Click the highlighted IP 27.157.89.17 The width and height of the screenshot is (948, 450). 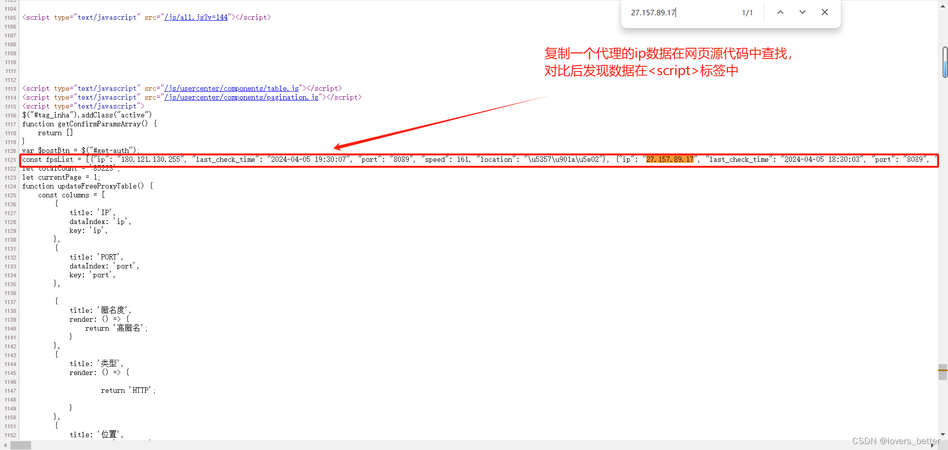pos(670,159)
